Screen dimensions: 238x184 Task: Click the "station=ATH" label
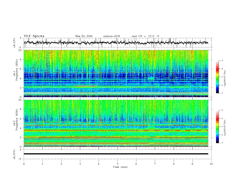pyautogui.click(x=111, y=36)
